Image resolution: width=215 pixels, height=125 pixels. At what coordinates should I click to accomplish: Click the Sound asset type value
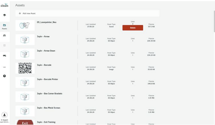click(111, 26)
